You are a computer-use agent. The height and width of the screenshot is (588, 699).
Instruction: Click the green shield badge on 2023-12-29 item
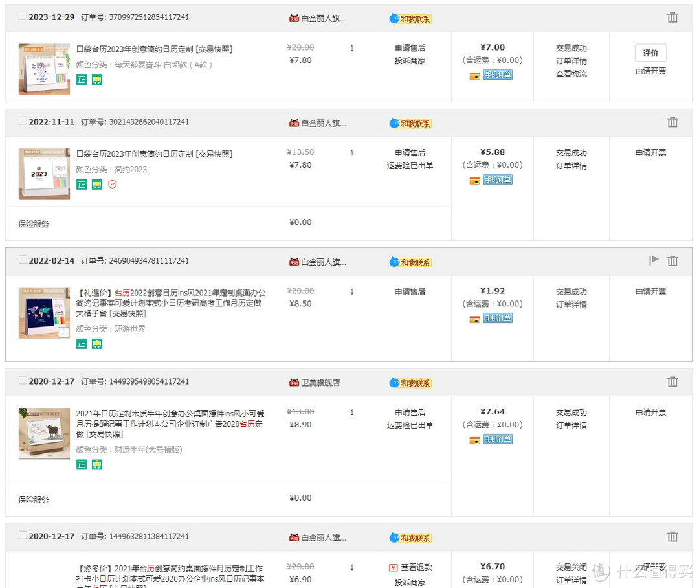[96, 80]
